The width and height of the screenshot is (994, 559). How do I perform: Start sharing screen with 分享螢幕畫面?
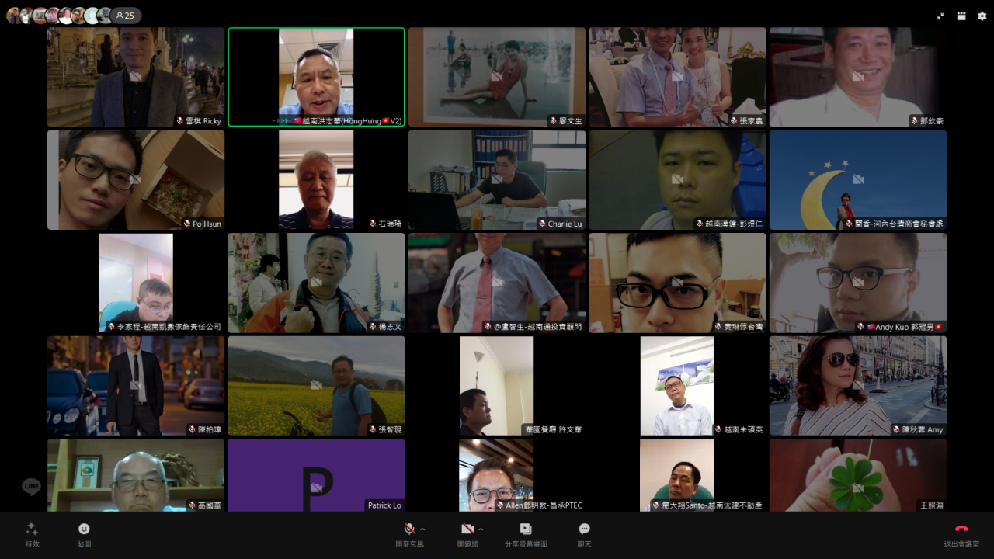click(526, 534)
